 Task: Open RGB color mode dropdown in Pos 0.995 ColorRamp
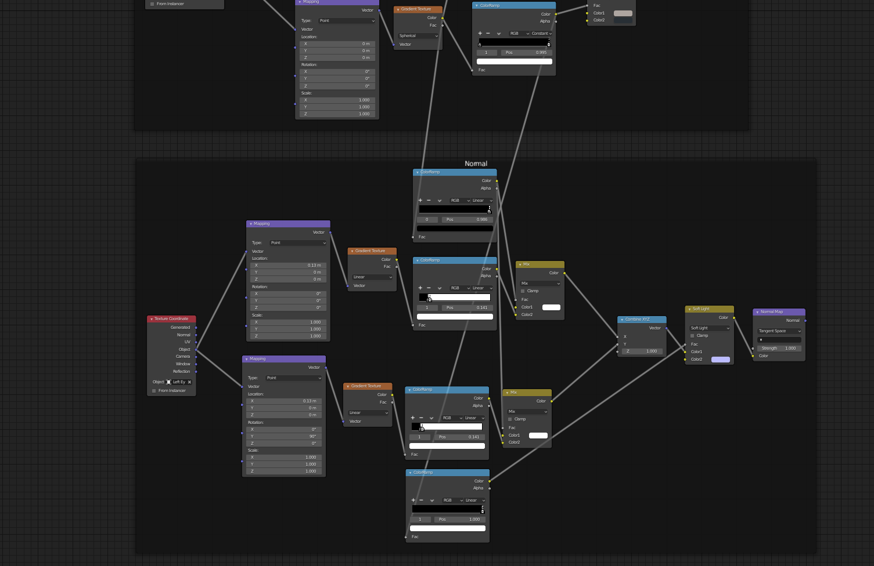[519, 34]
